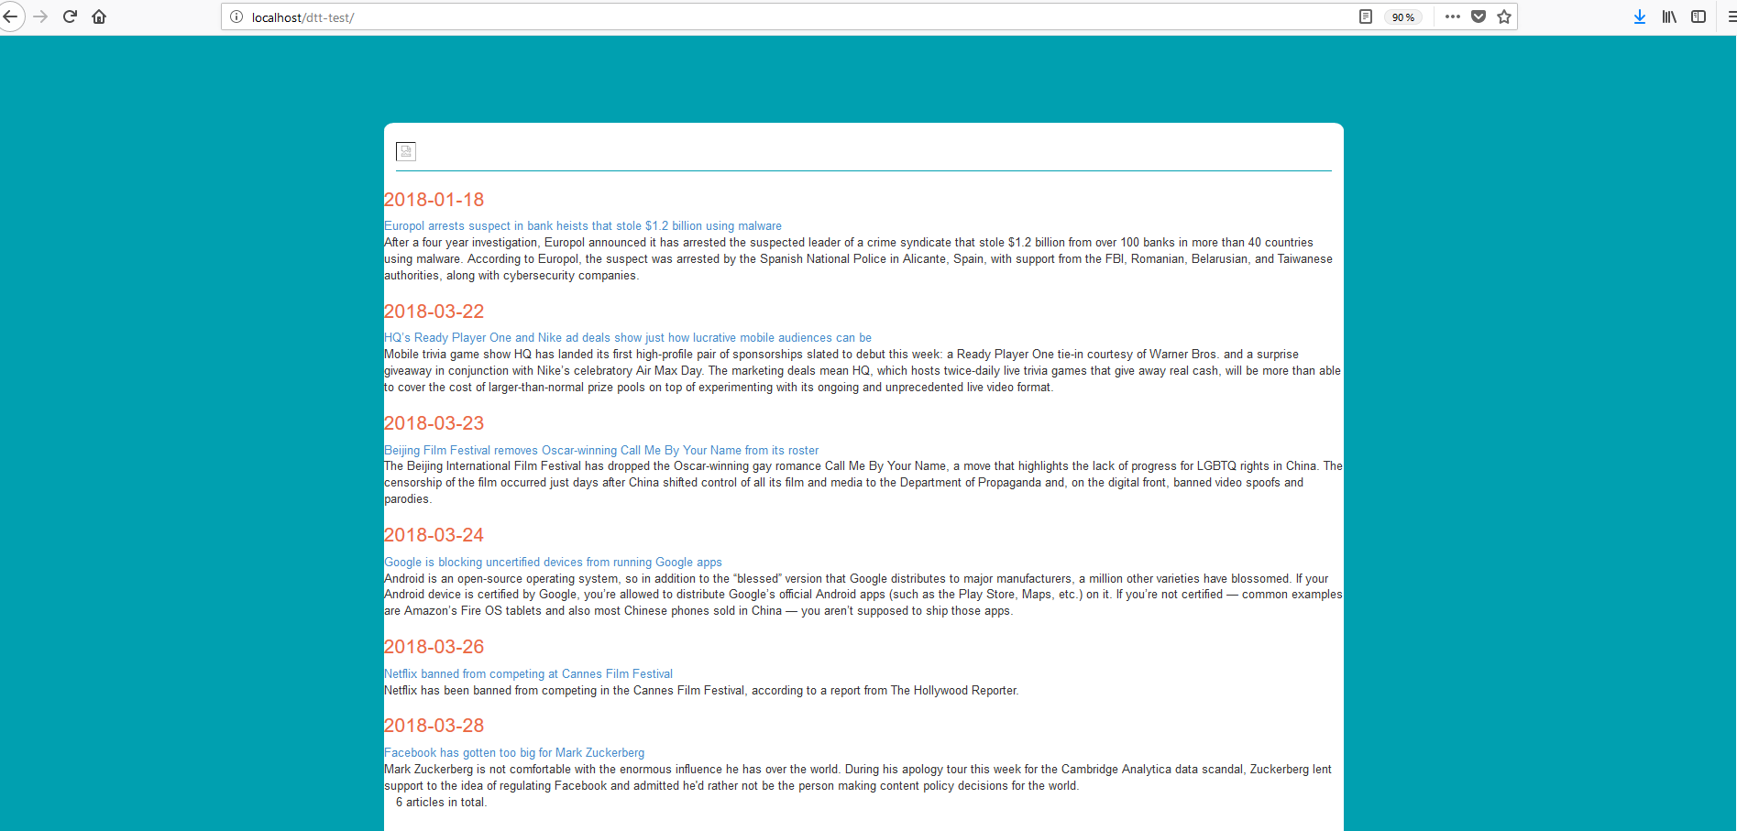Click the '6 articles in total.' text
1737x831 pixels.
tap(442, 803)
